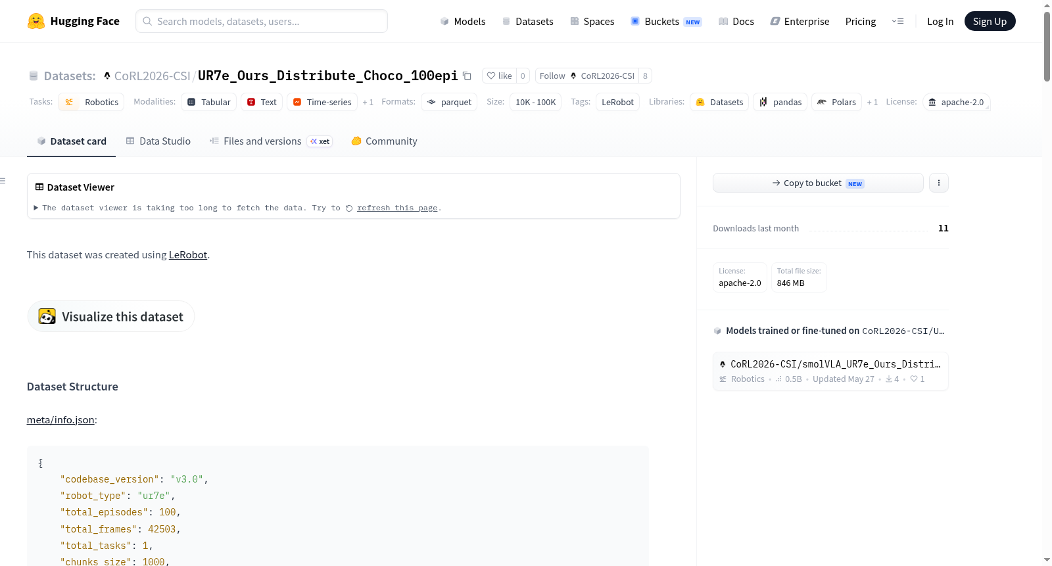The height and width of the screenshot is (566, 1052).
Task: Click the Log In link
Action: coord(940,21)
